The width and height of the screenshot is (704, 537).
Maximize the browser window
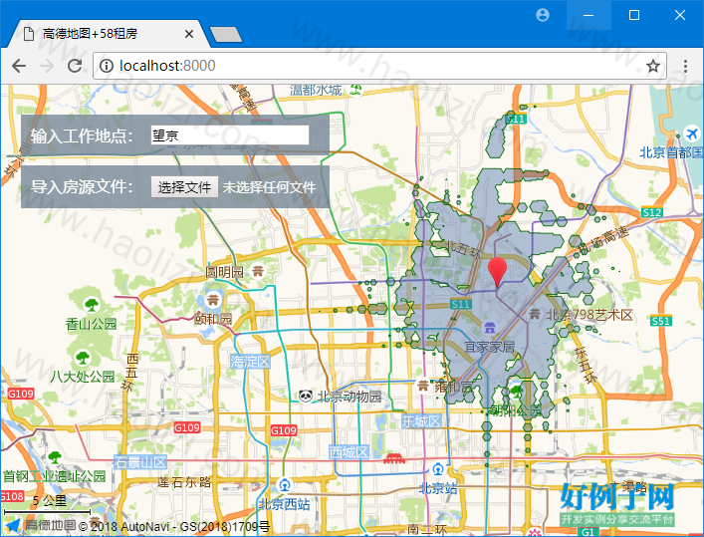(x=634, y=15)
